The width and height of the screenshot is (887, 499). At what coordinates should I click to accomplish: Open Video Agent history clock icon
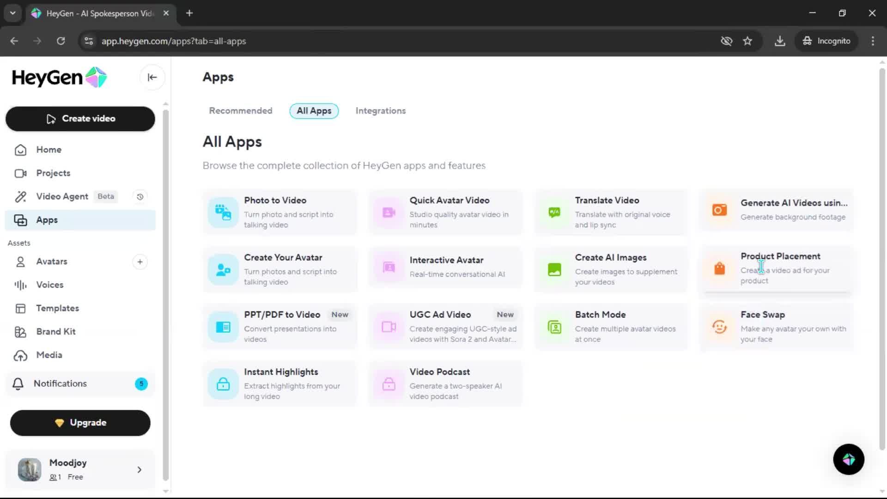click(140, 197)
